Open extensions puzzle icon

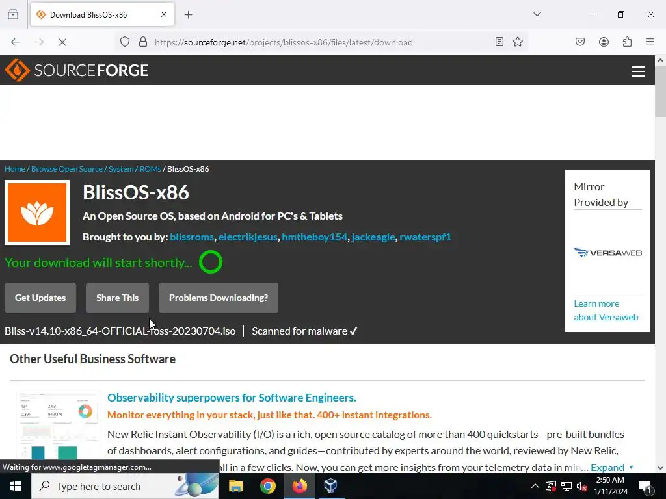(x=628, y=42)
